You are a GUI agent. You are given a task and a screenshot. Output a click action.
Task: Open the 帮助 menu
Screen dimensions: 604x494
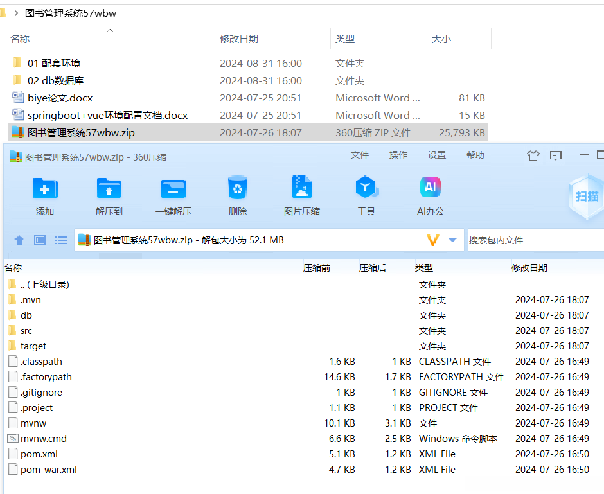click(x=475, y=155)
